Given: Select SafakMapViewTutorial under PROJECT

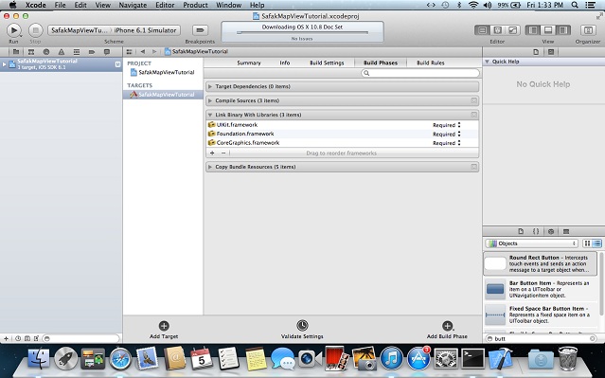Looking at the screenshot, I should [x=163, y=72].
